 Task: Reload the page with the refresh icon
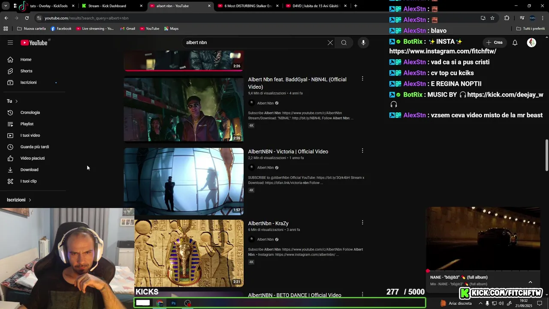[27, 18]
